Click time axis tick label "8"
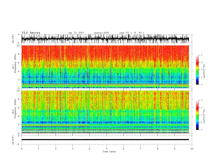Screen dimensions: 216x167 [158, 149]
